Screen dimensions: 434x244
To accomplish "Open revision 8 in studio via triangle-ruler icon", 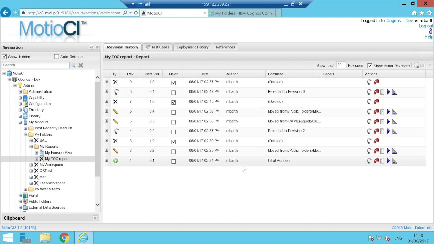I will coord(395,92).
